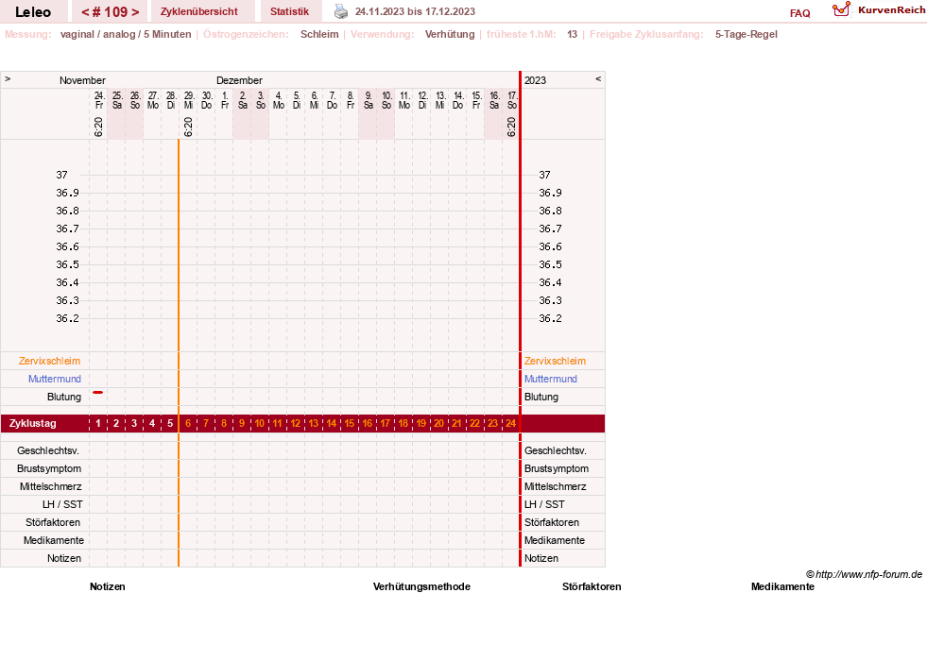
Task: Click date 1. Fr column header
Action: 225,100
